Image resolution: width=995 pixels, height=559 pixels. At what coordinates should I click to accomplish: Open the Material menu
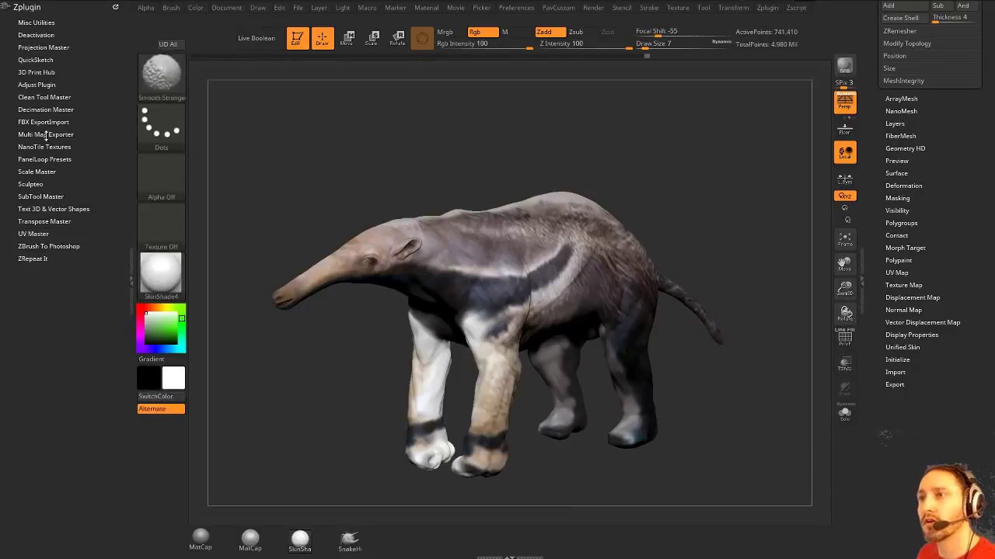click(x=426, y=8)
